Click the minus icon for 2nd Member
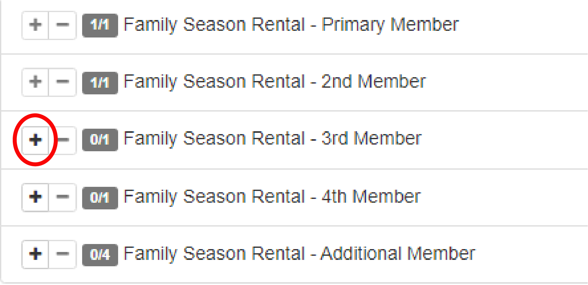The width and height of the screenshot is (588, 285). [x=62, y=82]
